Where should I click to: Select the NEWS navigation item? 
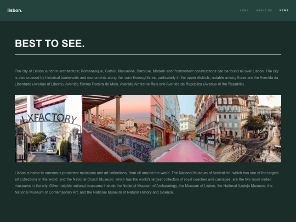pos(284,10)
